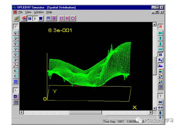Click the horizontal scrollbar thumb

coord(85,112)
